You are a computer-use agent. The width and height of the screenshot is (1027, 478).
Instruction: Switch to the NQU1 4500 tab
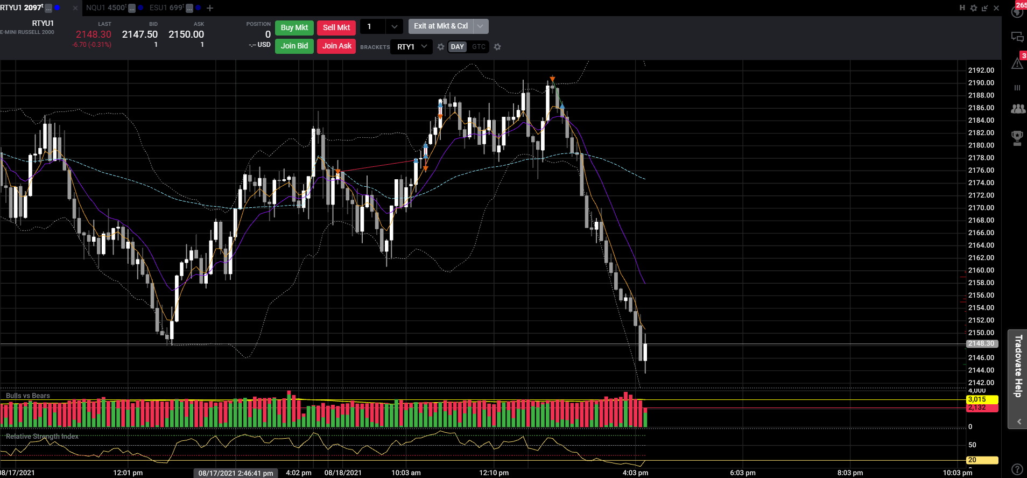(106, 8)
